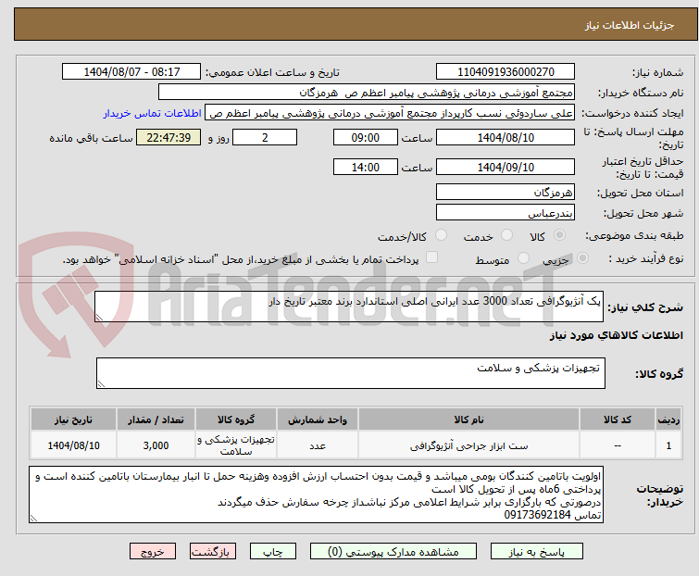This screenshot has height=576, width=699.
Task: Open مشاهده مدارک پیوستی (0) button
Action: coord(393,552)
